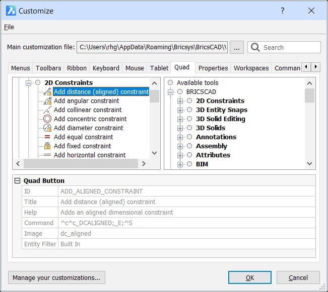Click down arrow of left tree scrollbar
The width and height of the screenshot is (328, 292).
154,153
